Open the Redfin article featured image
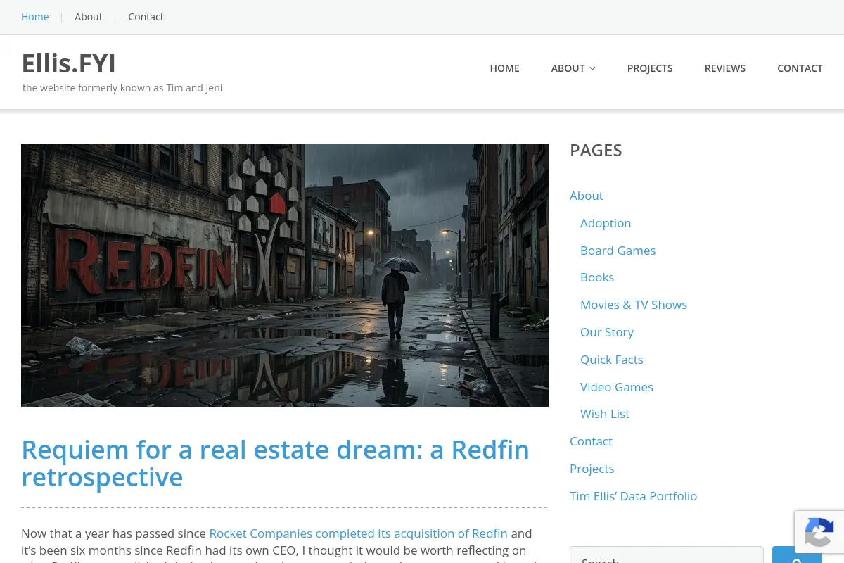This screenshot has height=563, width=844. point(285,275)
